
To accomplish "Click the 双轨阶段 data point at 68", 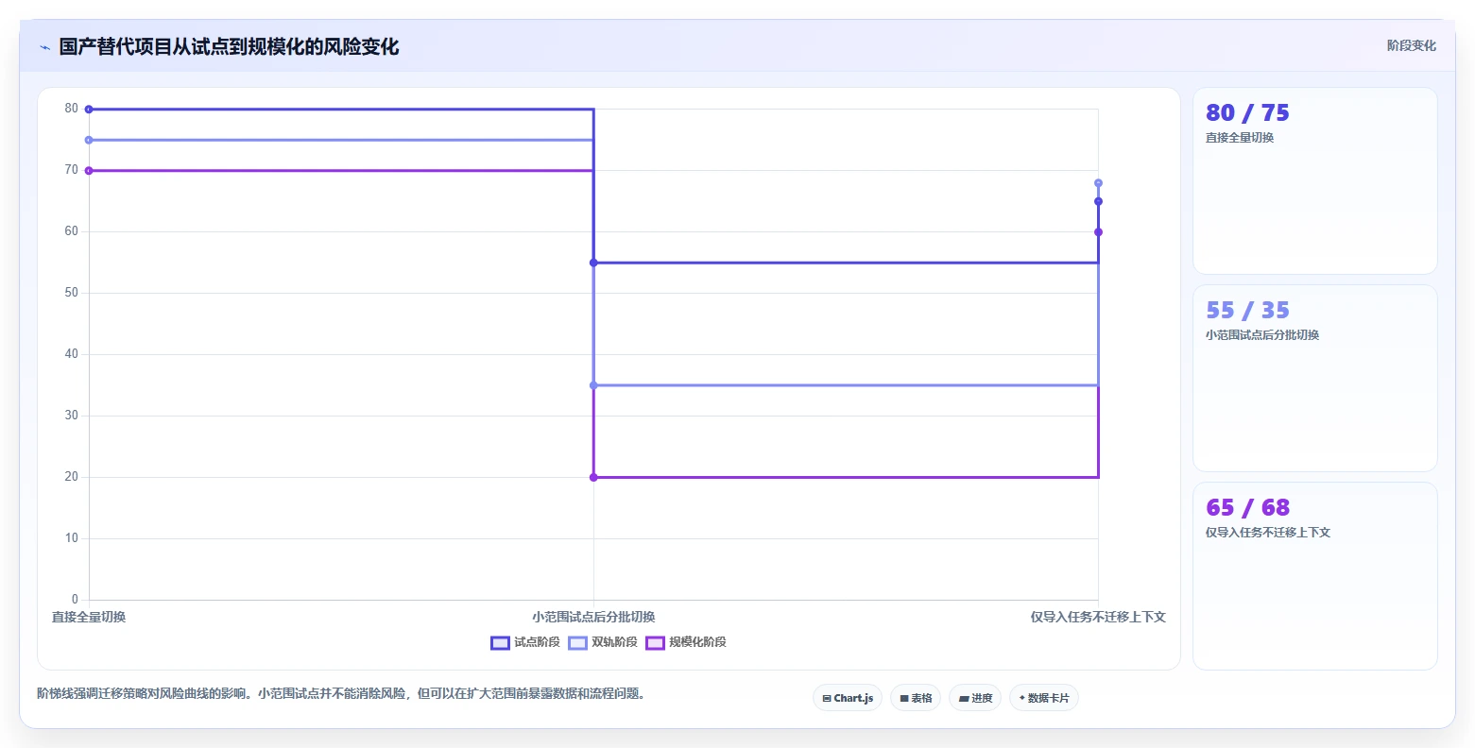I will (1098, 183).
